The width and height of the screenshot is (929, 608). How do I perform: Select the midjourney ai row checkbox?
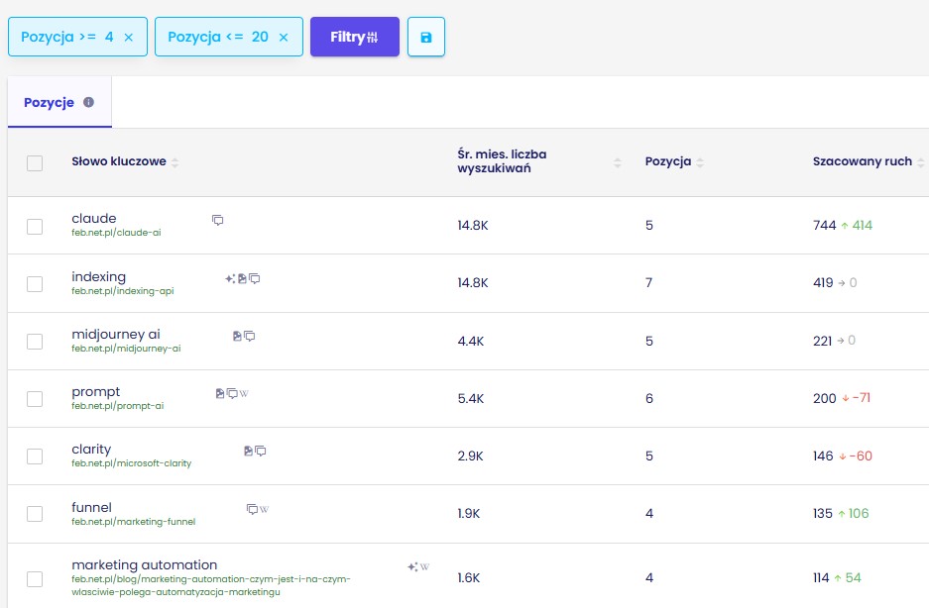click(35, 341)
